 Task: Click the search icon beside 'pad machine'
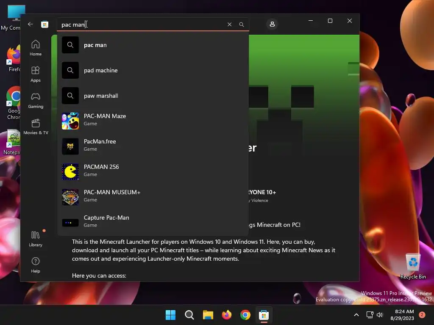(x=70, y=70)
